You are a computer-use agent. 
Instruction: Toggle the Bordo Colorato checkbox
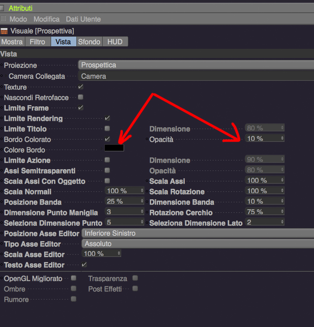click(x=107, y=139)
